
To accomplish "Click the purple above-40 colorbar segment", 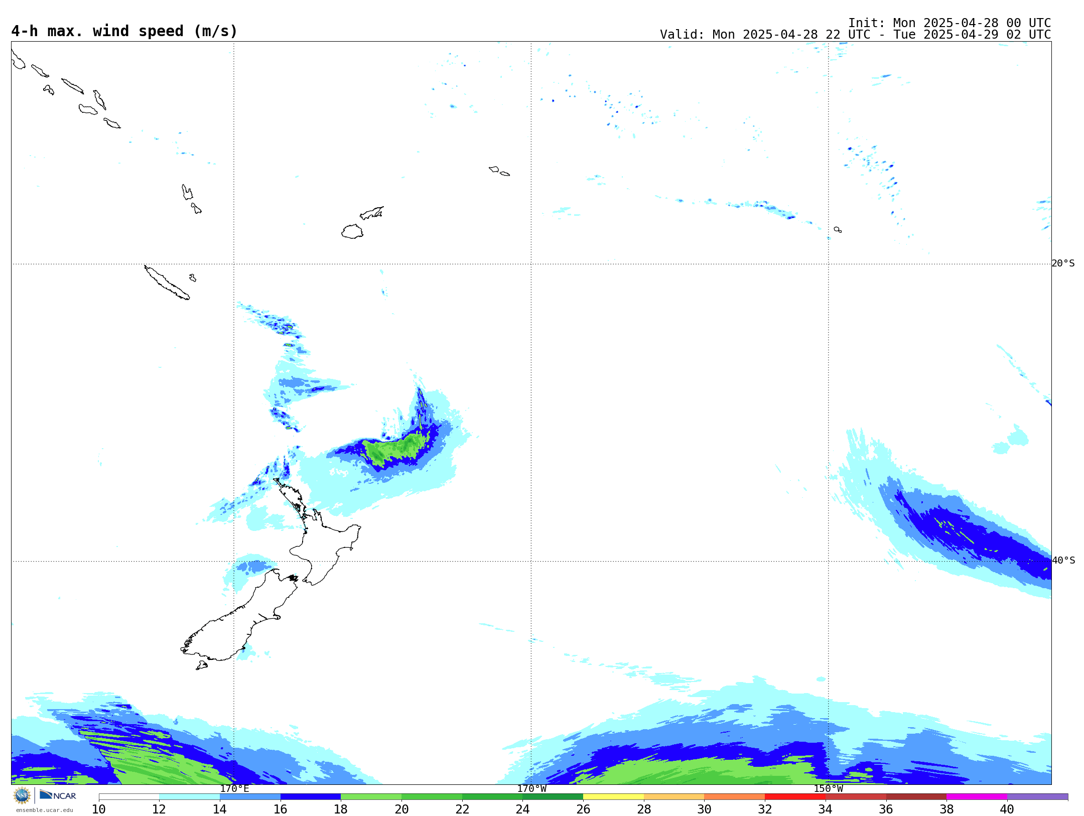I will (x=1037, y=797).
